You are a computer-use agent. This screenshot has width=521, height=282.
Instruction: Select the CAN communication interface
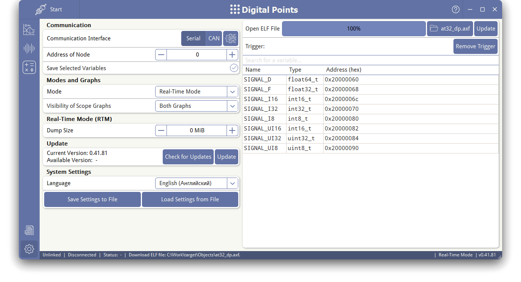214,38
